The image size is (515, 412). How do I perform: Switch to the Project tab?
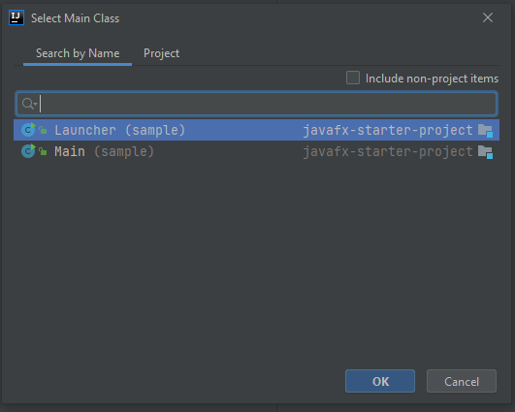pos(161,53)
